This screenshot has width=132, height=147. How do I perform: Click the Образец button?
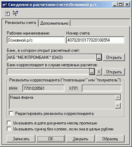pos(110,139)
